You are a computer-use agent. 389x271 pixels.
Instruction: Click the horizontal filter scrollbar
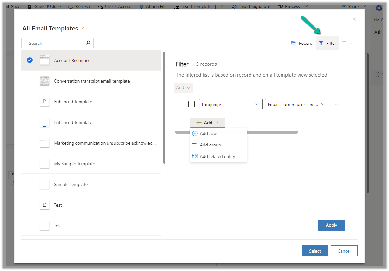click(x=273, y=132)
